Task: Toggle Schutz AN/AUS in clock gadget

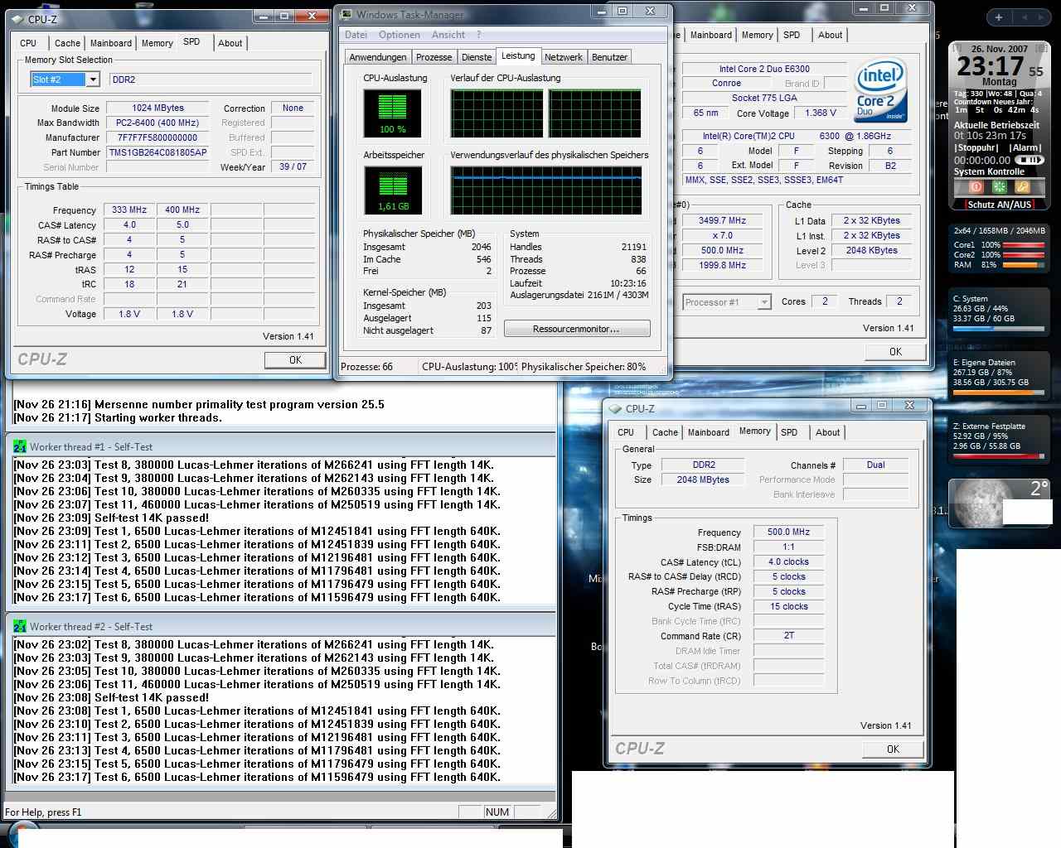Action: (999, 205)
